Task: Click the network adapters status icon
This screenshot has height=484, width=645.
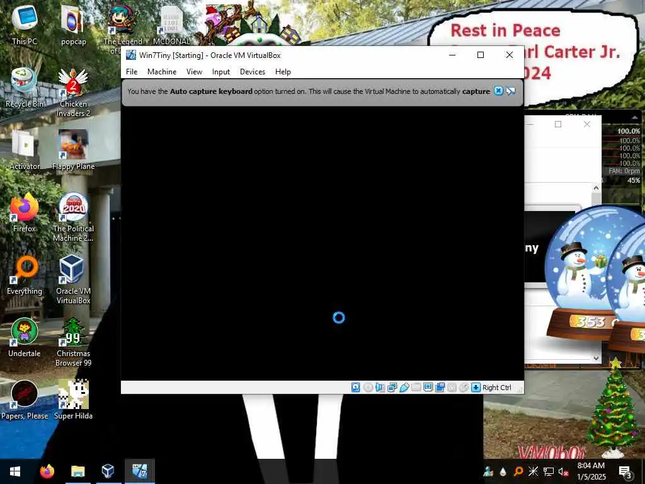Action: click(x=392, y=388)
